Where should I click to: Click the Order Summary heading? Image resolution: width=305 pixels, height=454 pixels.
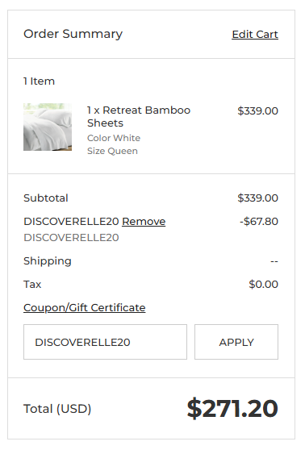(73, 34)
